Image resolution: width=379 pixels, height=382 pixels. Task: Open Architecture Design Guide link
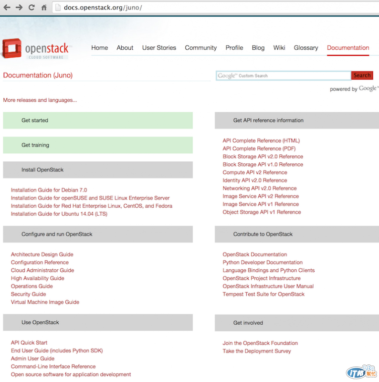pyautogui.click(x=42, y=255)
